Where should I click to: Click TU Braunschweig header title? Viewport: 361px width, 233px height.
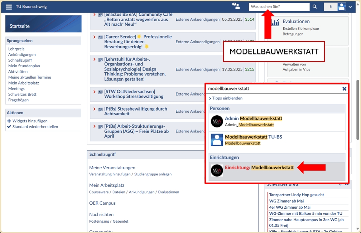pos(31,7)
